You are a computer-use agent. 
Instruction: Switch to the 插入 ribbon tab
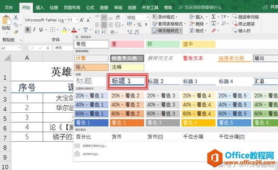(40, 7)
